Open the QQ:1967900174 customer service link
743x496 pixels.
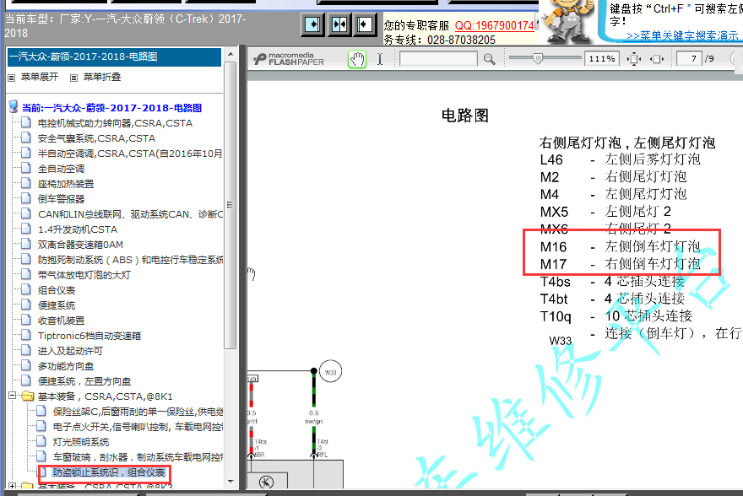pos(494,25)
